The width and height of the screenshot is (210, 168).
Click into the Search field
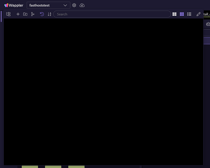tap(111, 14)
